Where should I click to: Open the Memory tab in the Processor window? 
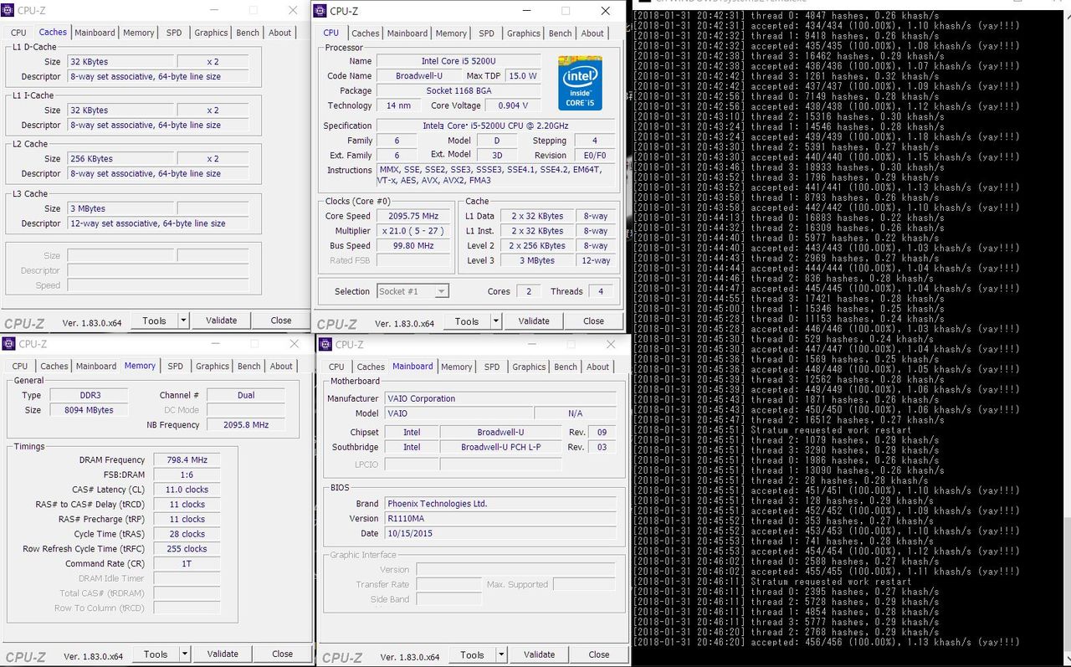(x=451, y=33)
